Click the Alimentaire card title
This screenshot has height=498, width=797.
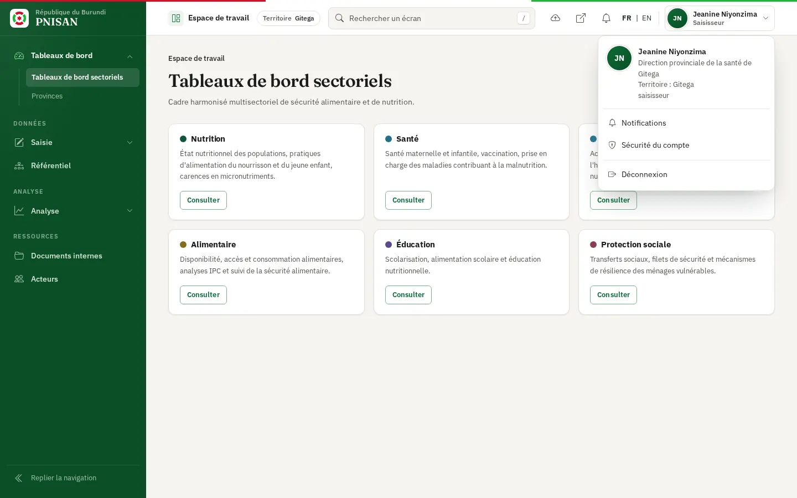click(x=213, y=245)
